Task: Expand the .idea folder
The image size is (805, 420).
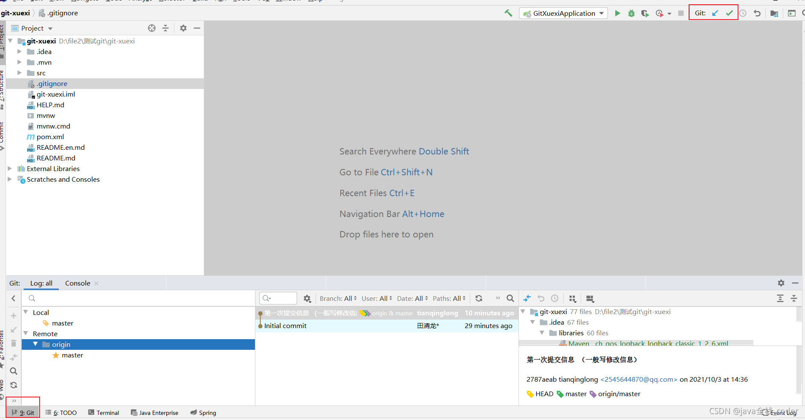Action: (19, 51)
